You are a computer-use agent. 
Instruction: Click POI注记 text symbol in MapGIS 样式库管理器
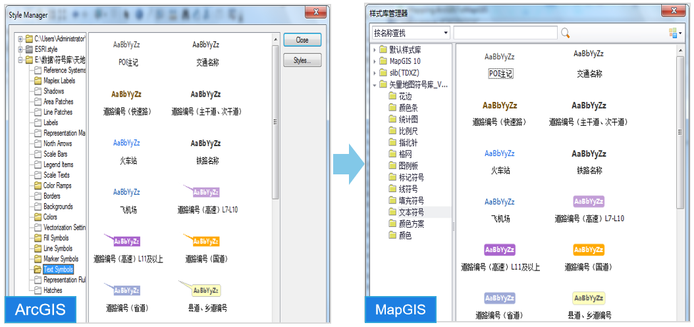pos(500,64)
